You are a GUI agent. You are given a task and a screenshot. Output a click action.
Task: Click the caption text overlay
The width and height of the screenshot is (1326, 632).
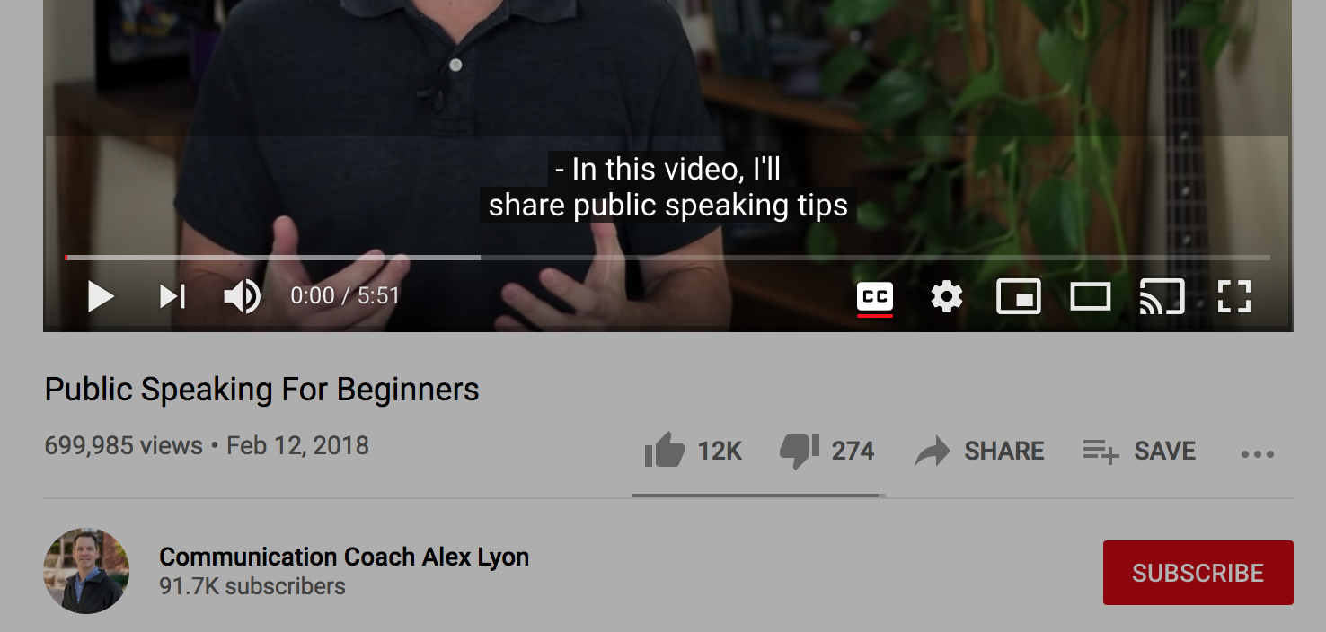[x=667, y=188]
